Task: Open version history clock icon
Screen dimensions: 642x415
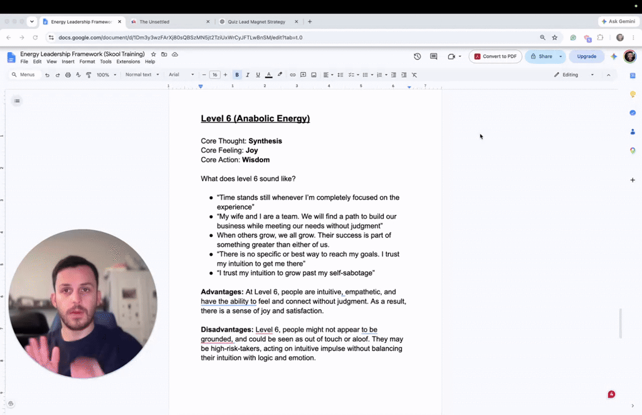Action: (417, 56)
